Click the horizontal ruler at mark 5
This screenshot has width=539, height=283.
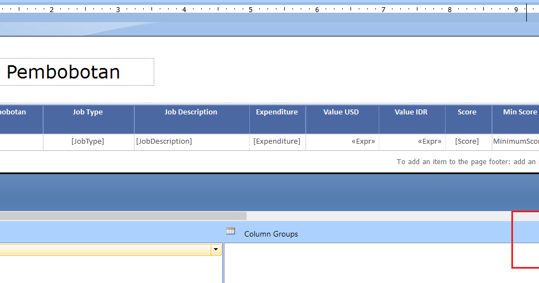[x=250, y=9]
